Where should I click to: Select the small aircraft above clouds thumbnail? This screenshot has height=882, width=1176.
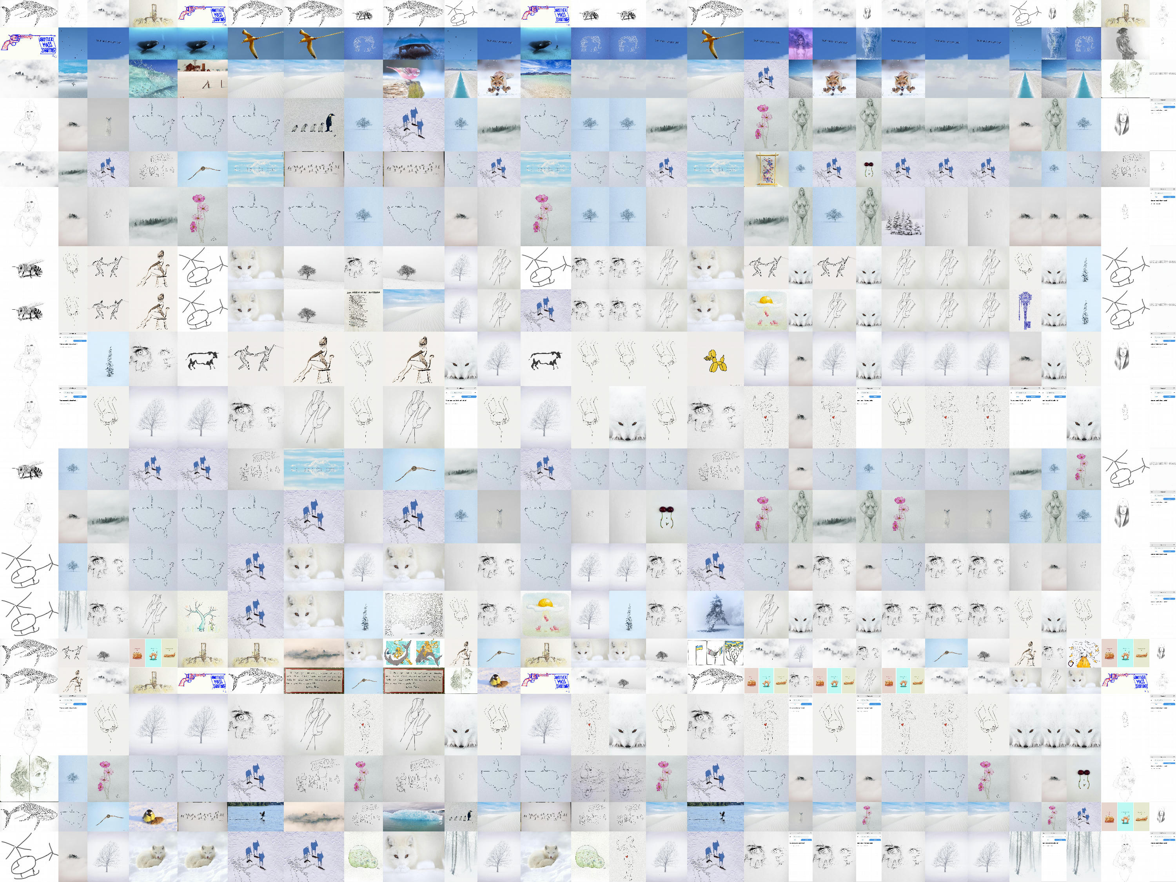(x=72, y=79)
